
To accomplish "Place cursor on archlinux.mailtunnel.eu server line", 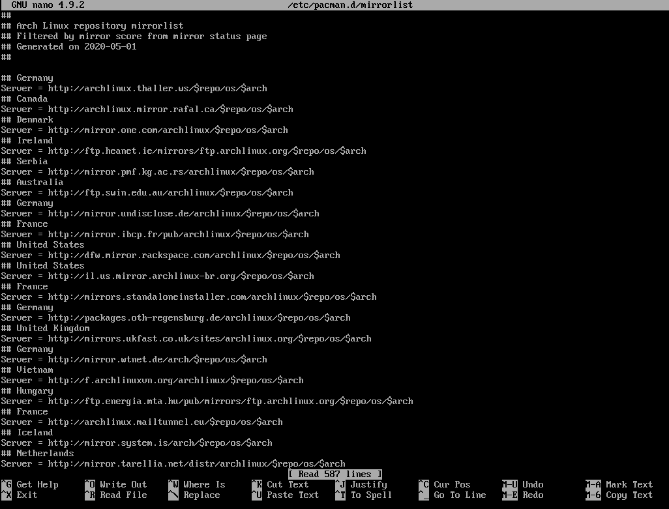I will (x=142, y=422).
